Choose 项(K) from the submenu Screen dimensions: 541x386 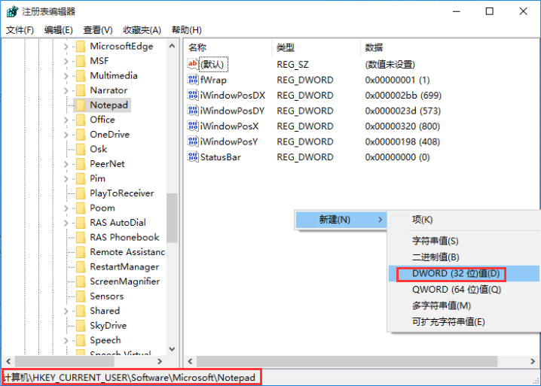tap(463, 220)
